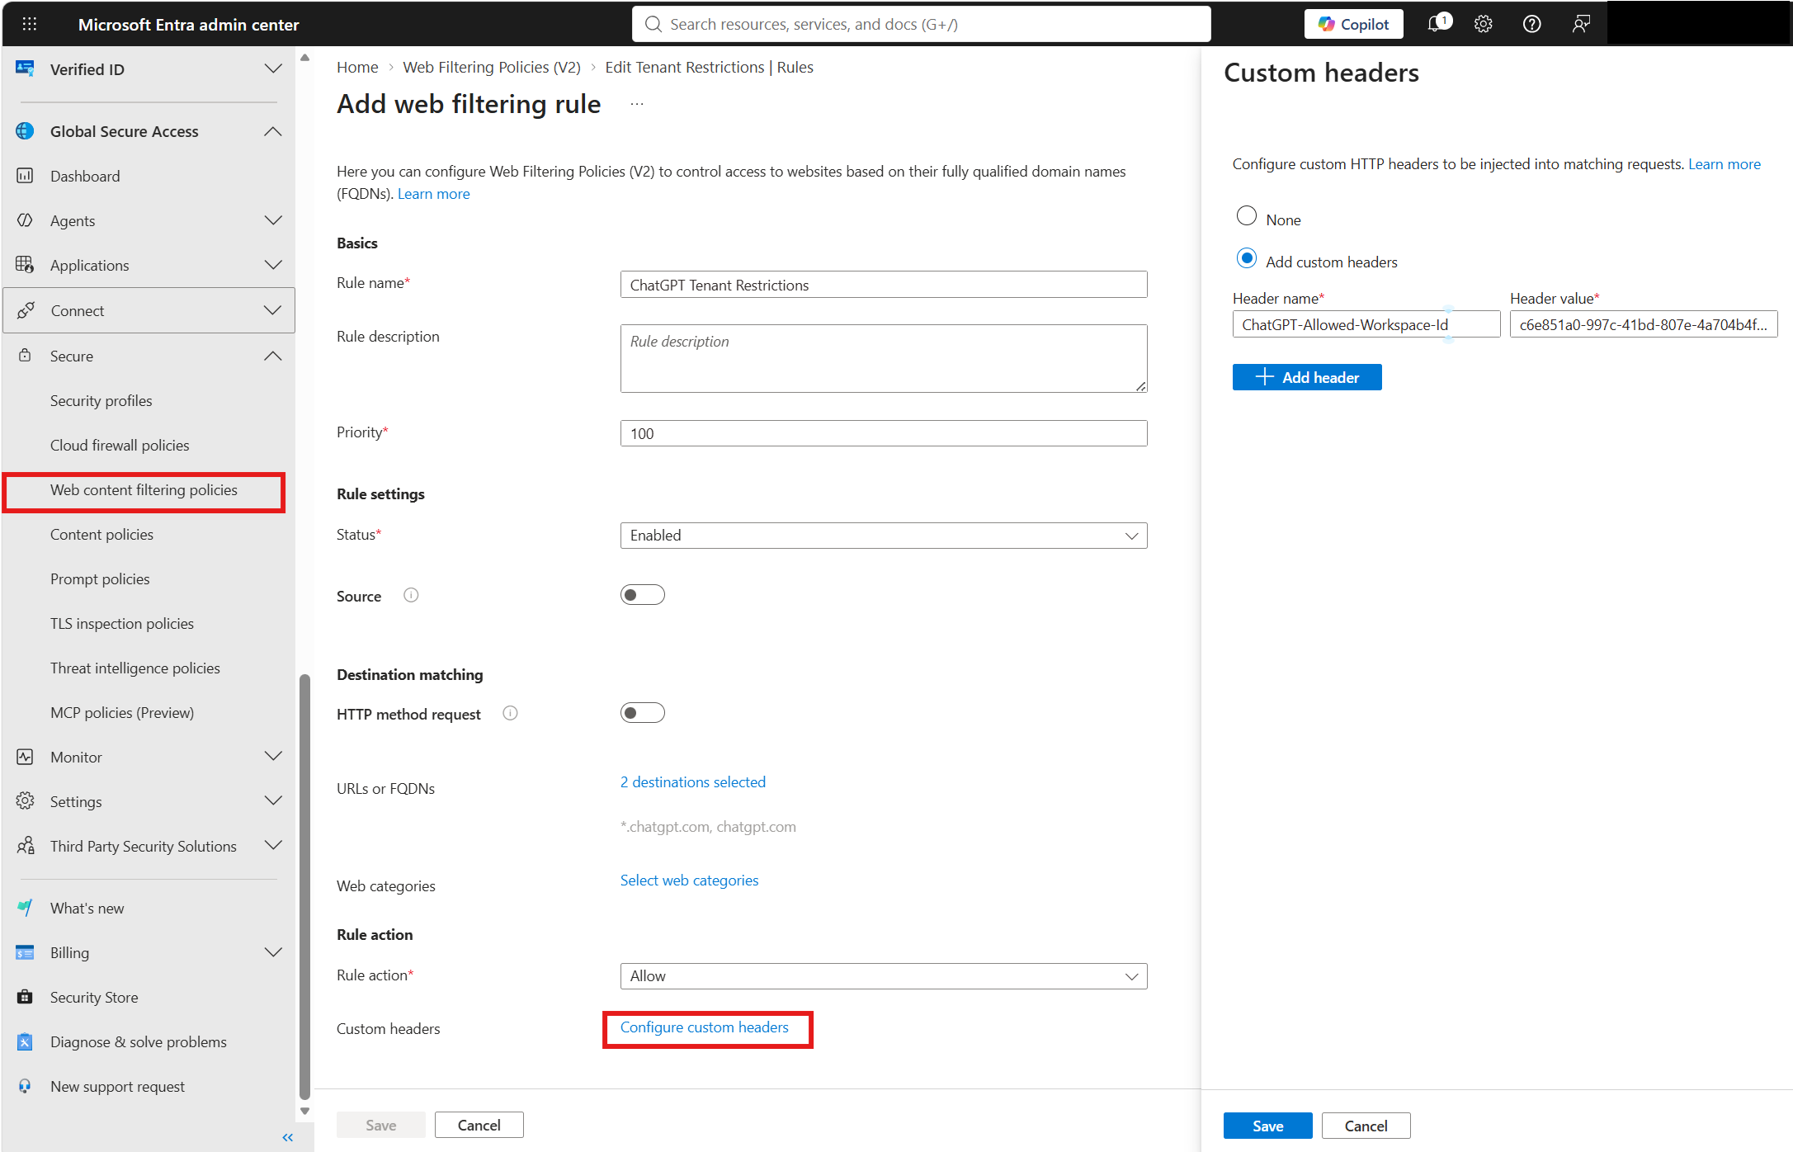Expand the Monitor menu

[272, 757]
